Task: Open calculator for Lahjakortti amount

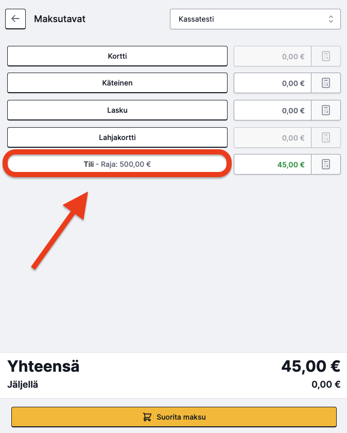Action: 326,137
